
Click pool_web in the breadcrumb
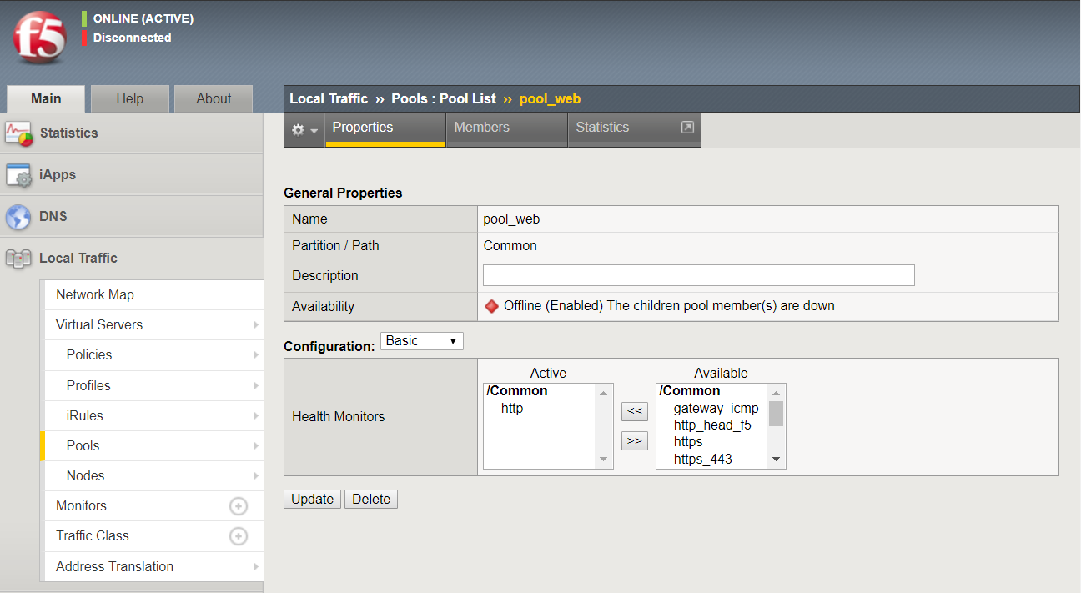[x=550, y=98]
